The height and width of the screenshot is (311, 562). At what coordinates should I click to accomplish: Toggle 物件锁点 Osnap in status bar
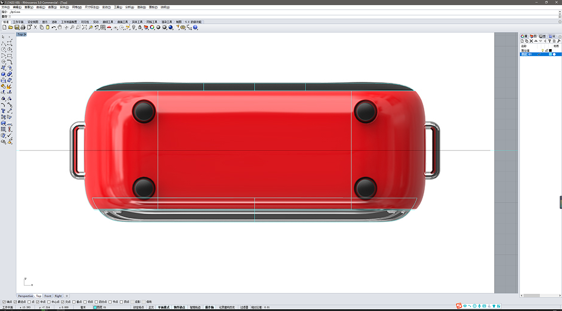(179, 307)
